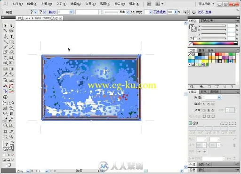Set paint to None in toolbox
The height and width of the screenshot is (174, 241).
coord(12,155)
